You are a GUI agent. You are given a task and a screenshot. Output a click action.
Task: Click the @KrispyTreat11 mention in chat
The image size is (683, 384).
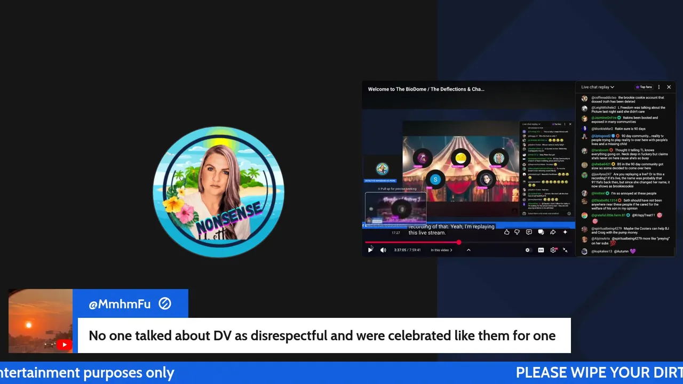point(644,215)
